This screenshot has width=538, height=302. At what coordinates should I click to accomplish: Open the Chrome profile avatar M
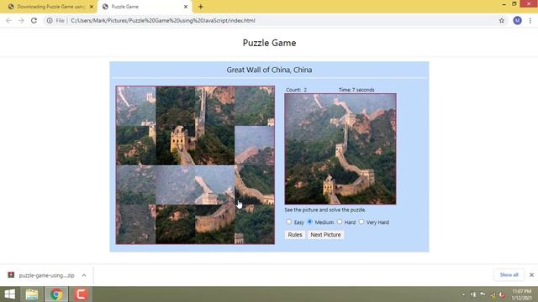point(517,20)
